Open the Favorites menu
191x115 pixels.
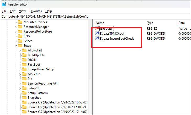coord(35,11)
